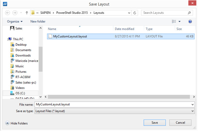The width and height of the screenshot is (198, 131).
Task: Click the OS (C:) drive icon
Action: [x=12, y=93]
